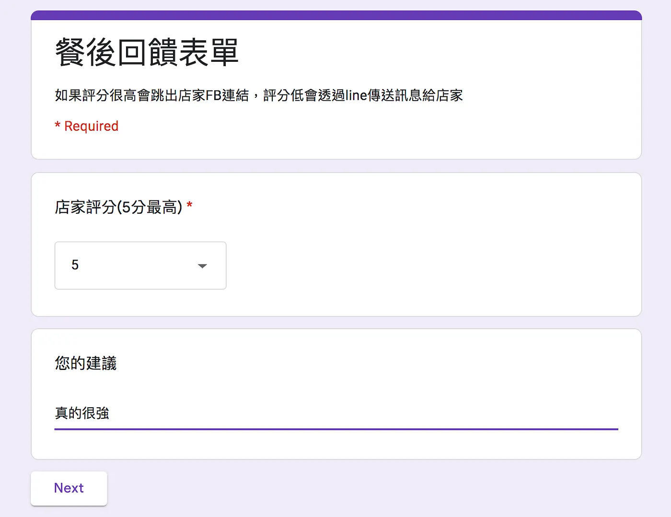Screen dimensions: 671x517
Task: Click the form title 餐後回饋表單
Action: click(x=147, y=52)
